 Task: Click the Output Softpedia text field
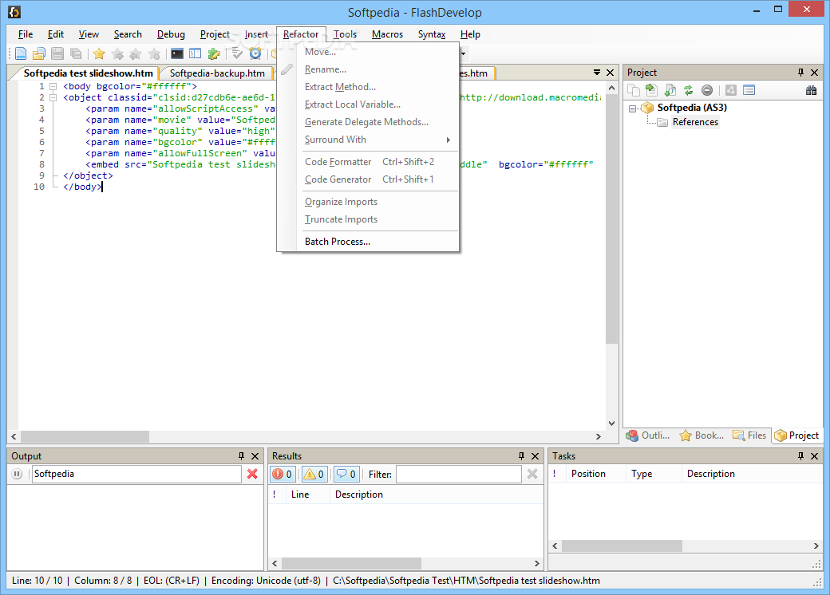(136, 474)
